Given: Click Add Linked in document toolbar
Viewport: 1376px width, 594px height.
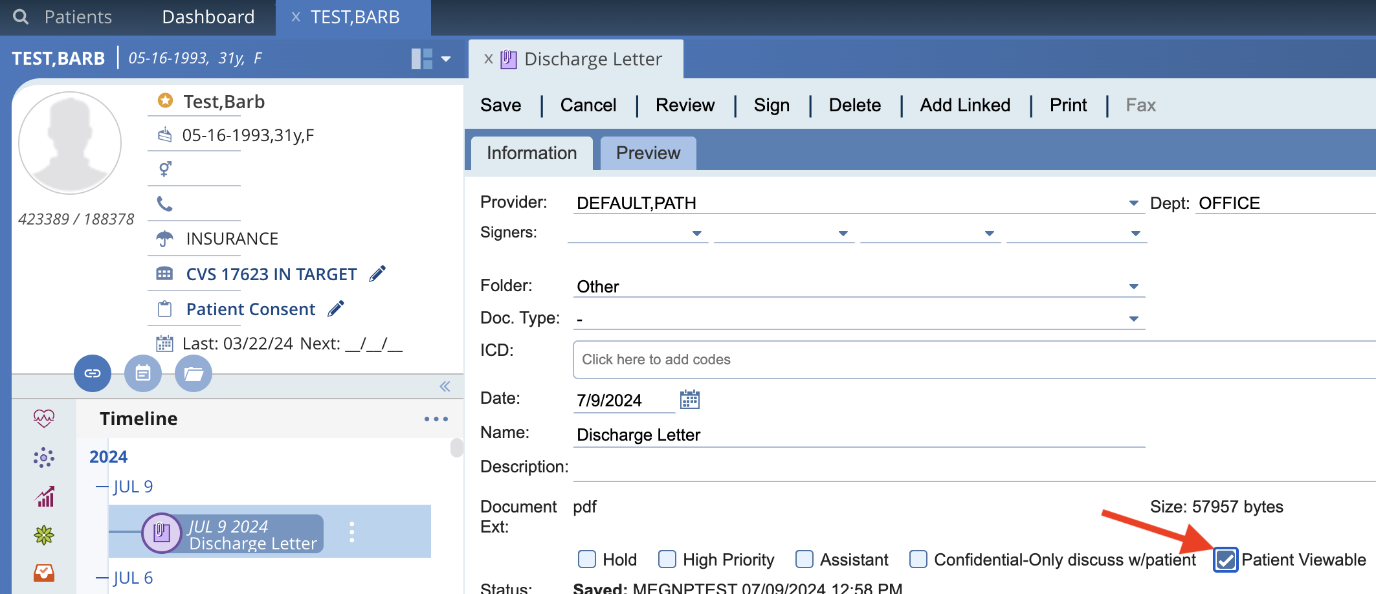Looking at the screenshot, I should (x=965, y=105).
